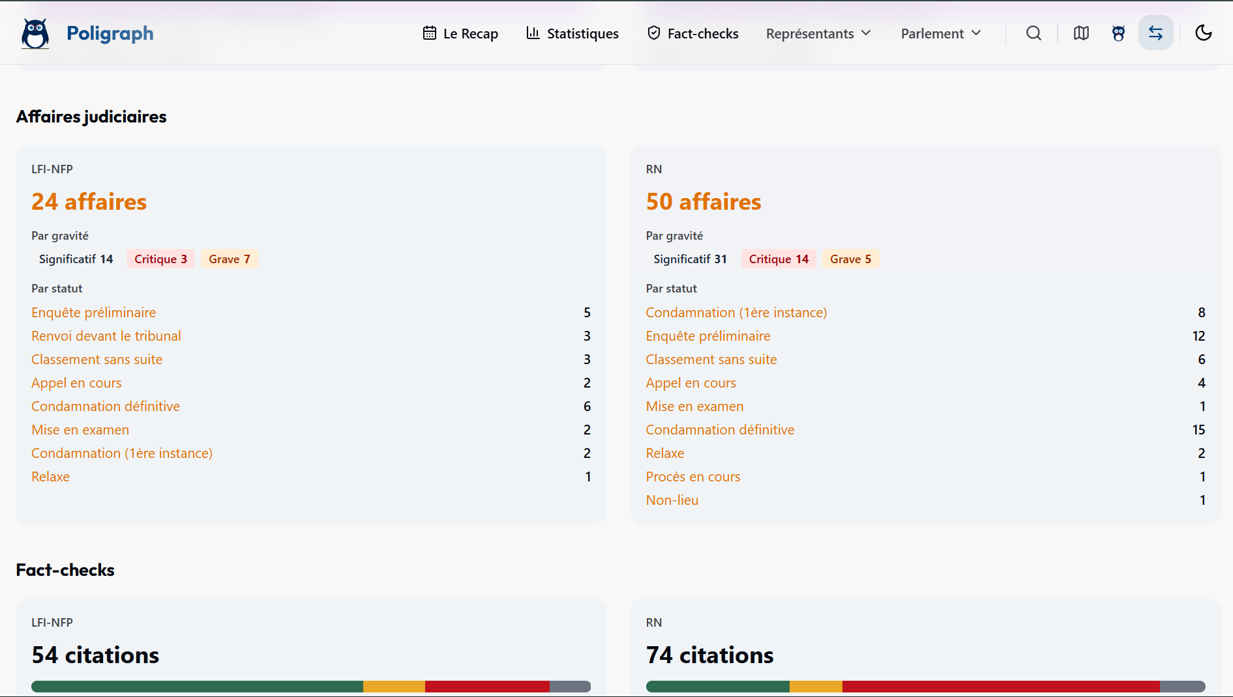
Task: Click green segment of RN citations bar
Action: [x=717, y=687]
